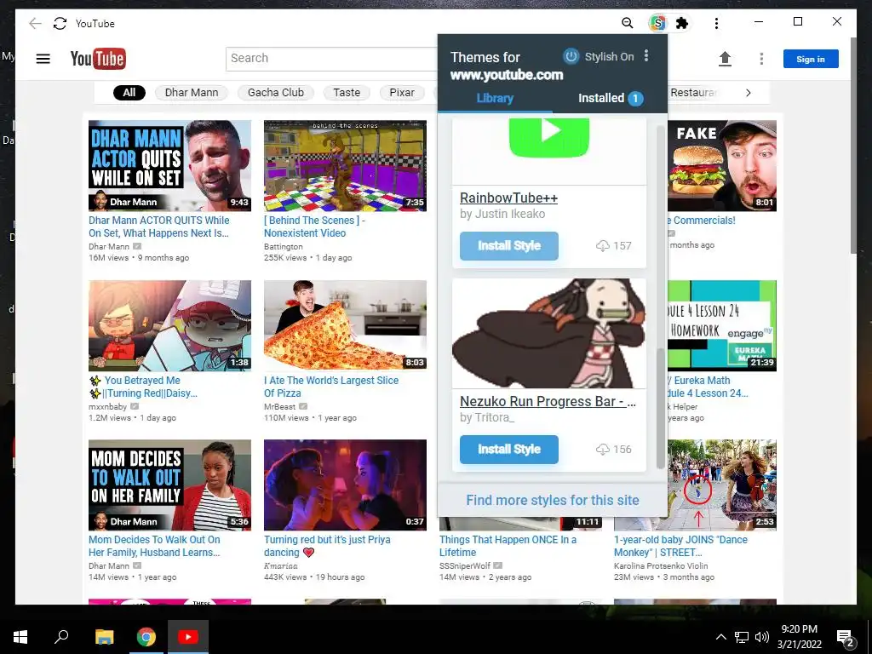Viewport: 872px width, 654px height.
Task: Click the browser page vertical scrollbar
Action: 853,146
